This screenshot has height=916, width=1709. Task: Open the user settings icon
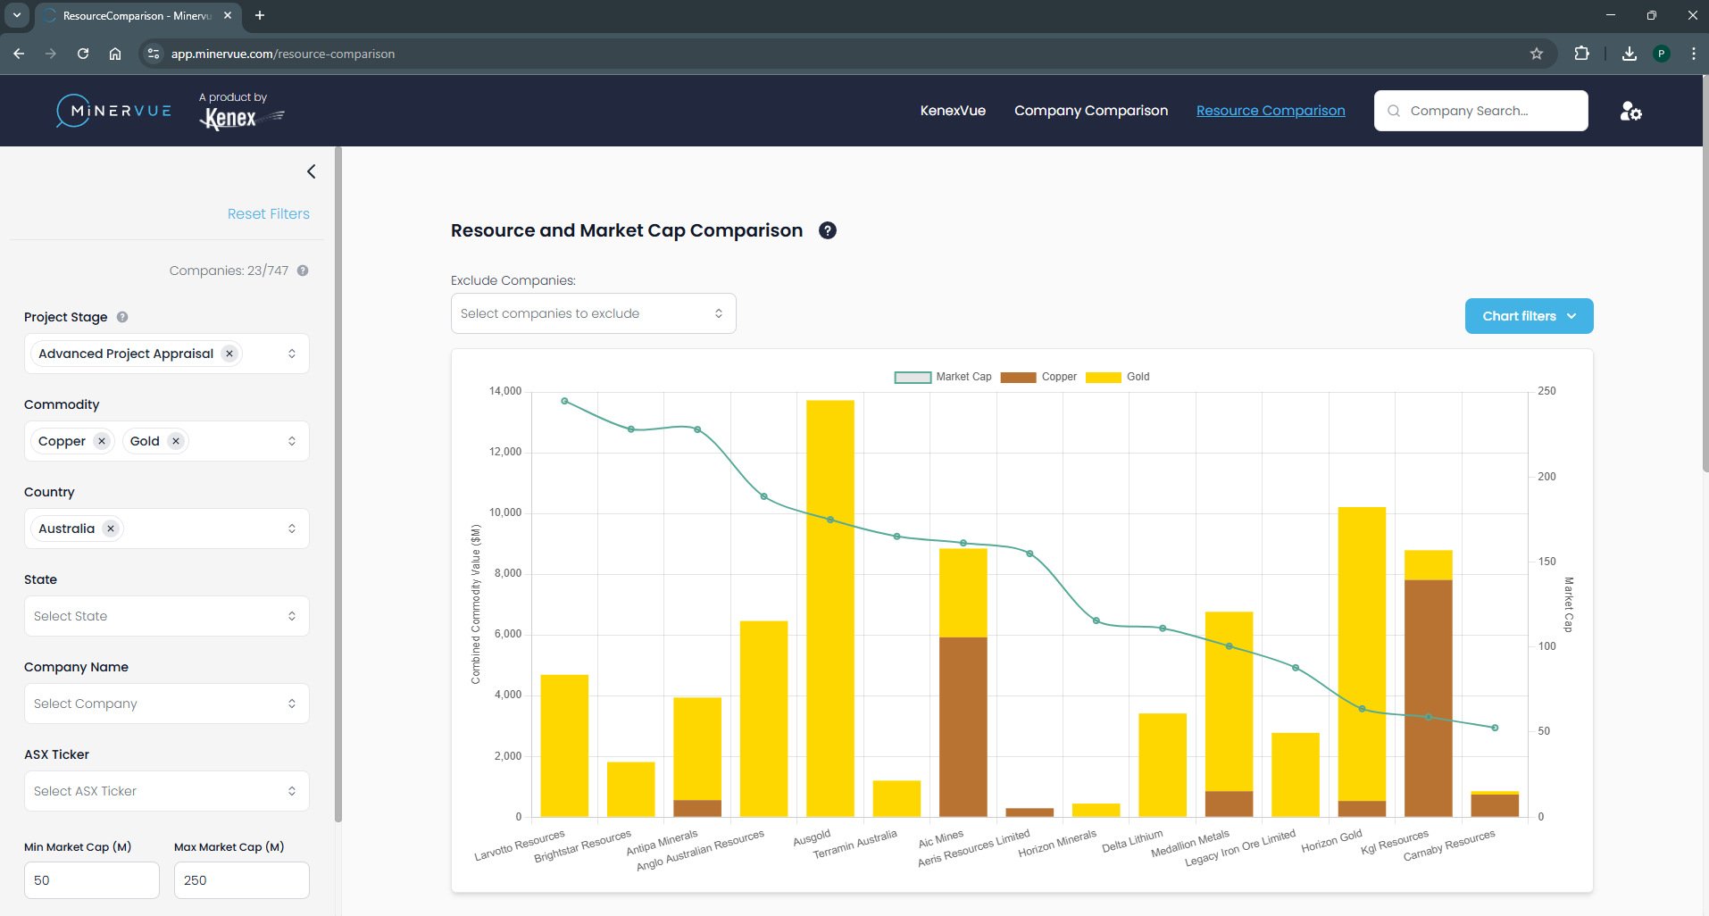pyautogui.click(x=1630, y=111)
